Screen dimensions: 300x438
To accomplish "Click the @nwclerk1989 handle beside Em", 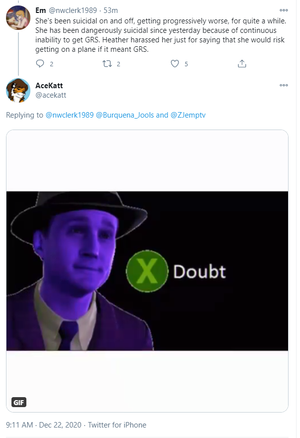I will click(x=73, y=10).
